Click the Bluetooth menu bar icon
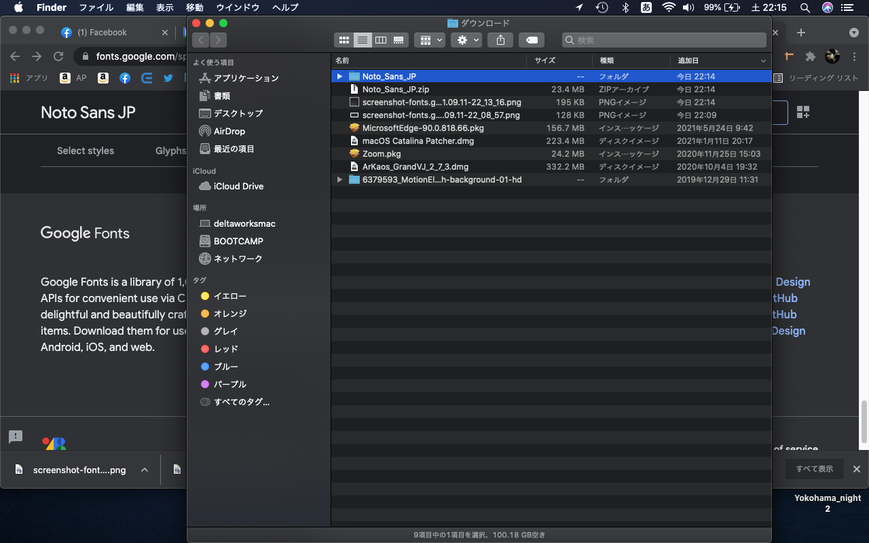Image resolution: width=869 pixels, height=543 pixels. pyautogui.click(x=625, y=7)
